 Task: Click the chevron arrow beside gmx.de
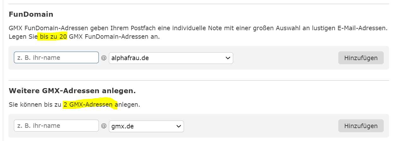[179, 126]
